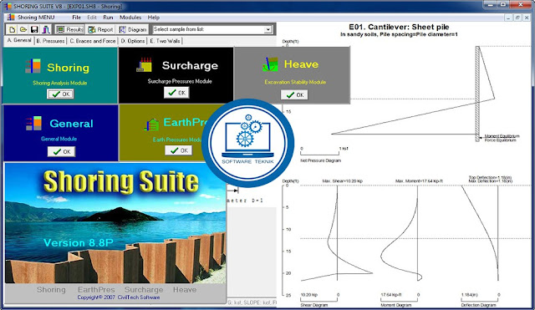The width and height of the screenshot is (535, 310).
Task: Click the EarthPres module icon
Action: (x=151, y=125)
